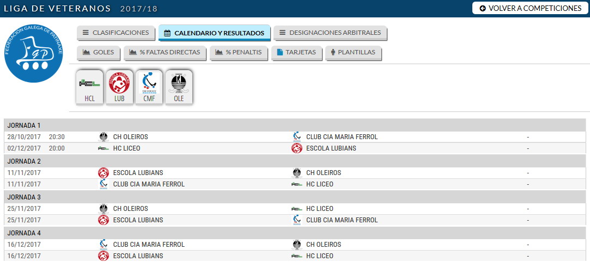Click HC LICEO name in Jornada 1

[x=127, y=148]
